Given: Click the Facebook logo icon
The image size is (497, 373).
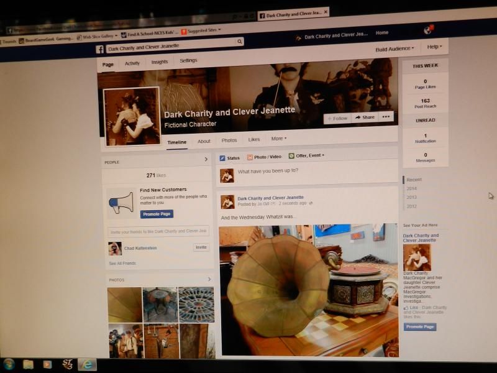Looking at the screenshot, I should 100,49.
